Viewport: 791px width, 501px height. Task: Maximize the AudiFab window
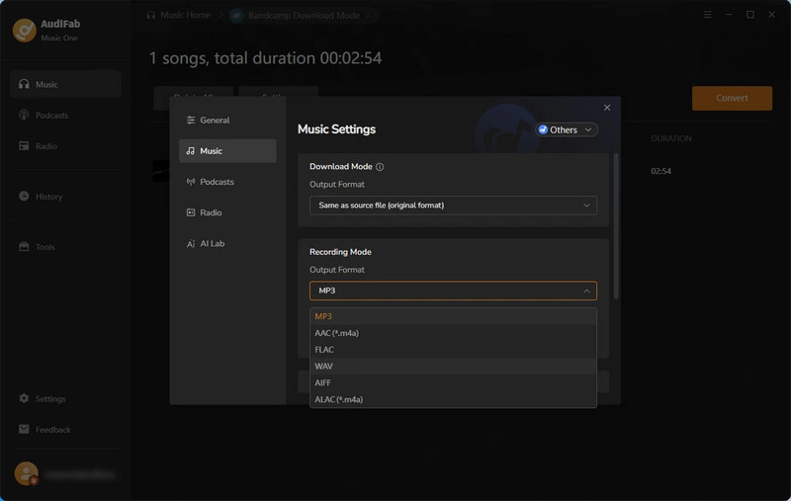point(750,15)
